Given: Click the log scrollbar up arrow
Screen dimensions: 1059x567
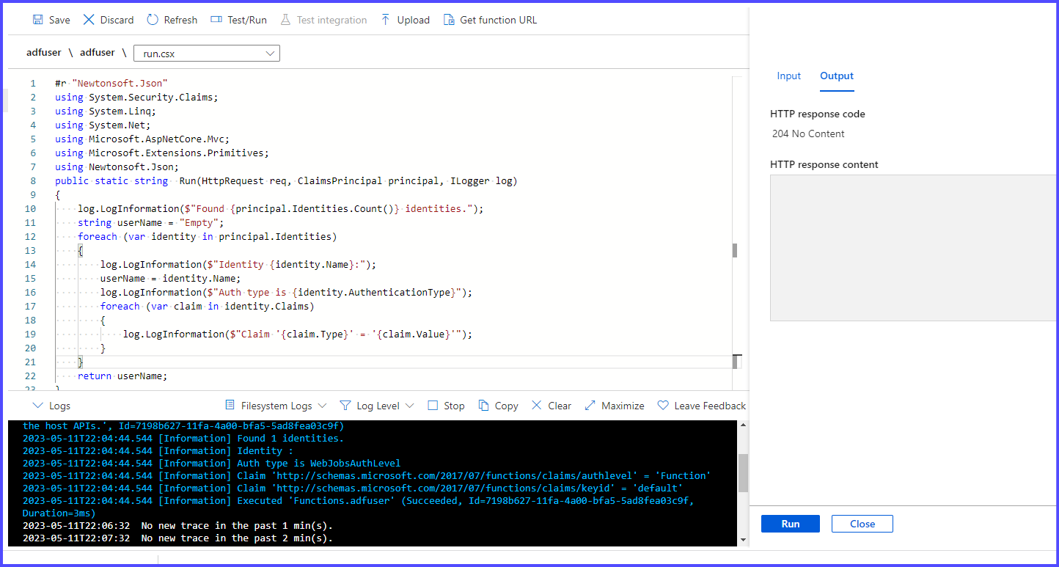Looking at the screenshot, I should pos(743,425).
